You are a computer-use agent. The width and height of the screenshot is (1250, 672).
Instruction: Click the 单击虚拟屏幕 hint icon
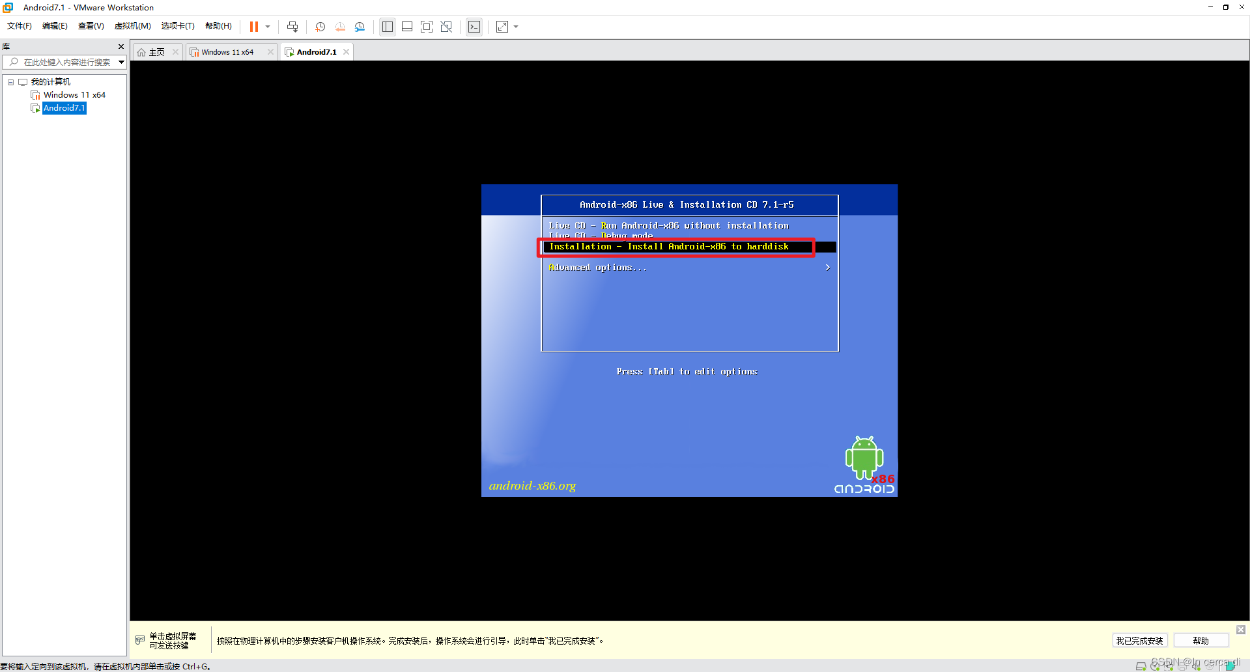[140, 640]
